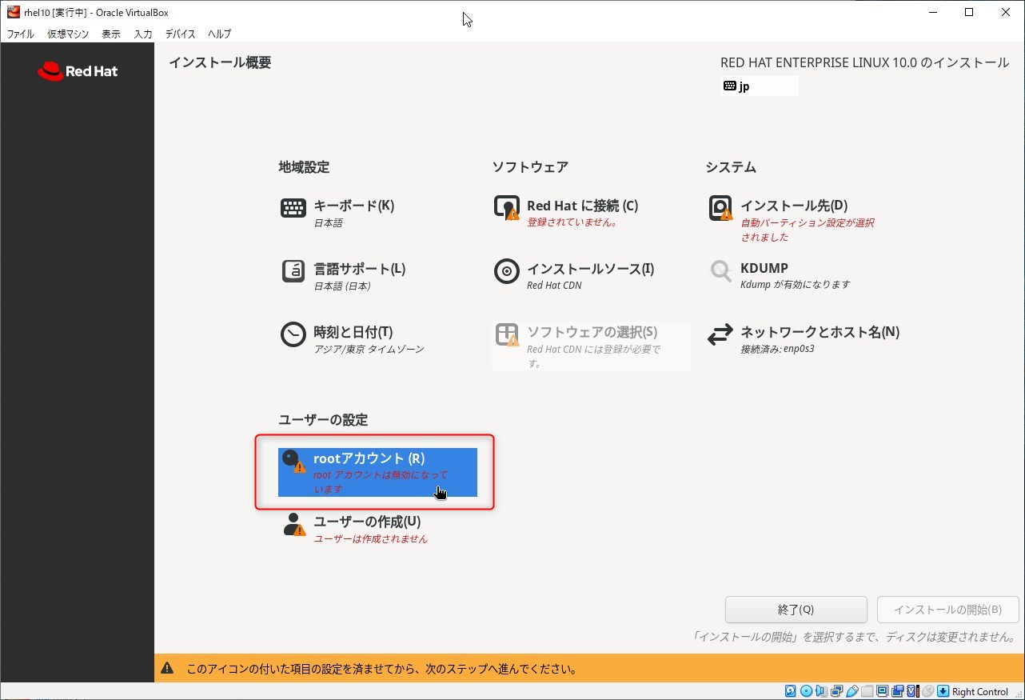Click the jp keyboard layout indicator
Viewport: 1025px width, 700px height.
click(x=758, y=86)
